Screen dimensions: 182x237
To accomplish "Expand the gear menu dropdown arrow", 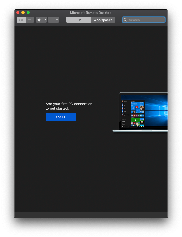I will coord(45,20).
